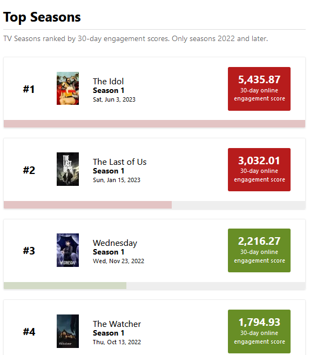Click the #4 rank label
310x355 pixels.
tap(29, 332)
